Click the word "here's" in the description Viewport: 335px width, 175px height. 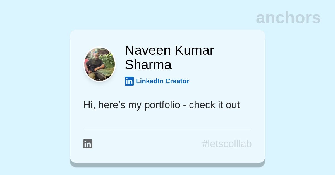[x=112, y=105]
